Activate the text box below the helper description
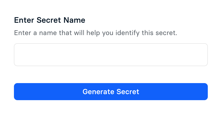The width and height of the screenshot is (223, 115). pos(111,55)
